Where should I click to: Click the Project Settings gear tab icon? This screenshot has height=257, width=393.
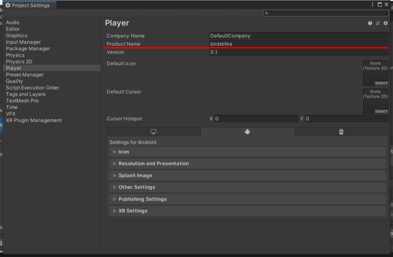[x=8, y=5]
